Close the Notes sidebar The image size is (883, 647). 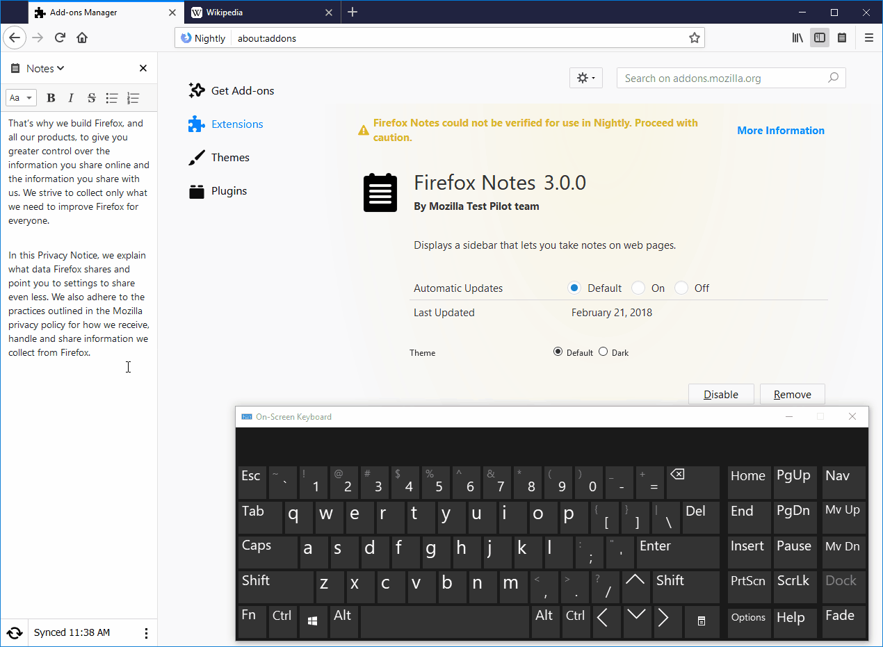(143, 68)
